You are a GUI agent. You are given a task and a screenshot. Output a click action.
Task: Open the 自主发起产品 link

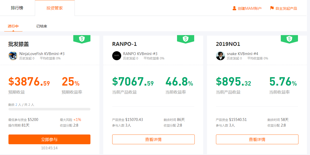(286, 8)
